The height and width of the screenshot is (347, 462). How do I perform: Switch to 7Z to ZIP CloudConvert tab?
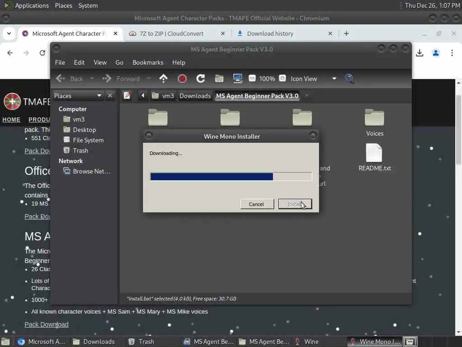pos(171,33)
